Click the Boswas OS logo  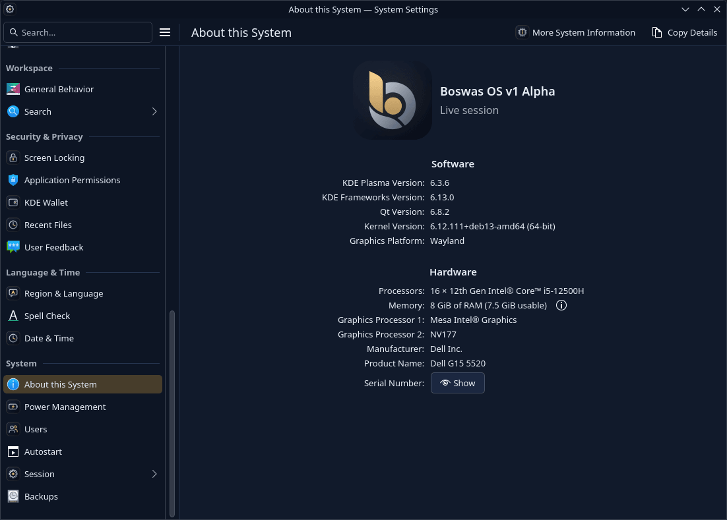[x=393, y=100]
